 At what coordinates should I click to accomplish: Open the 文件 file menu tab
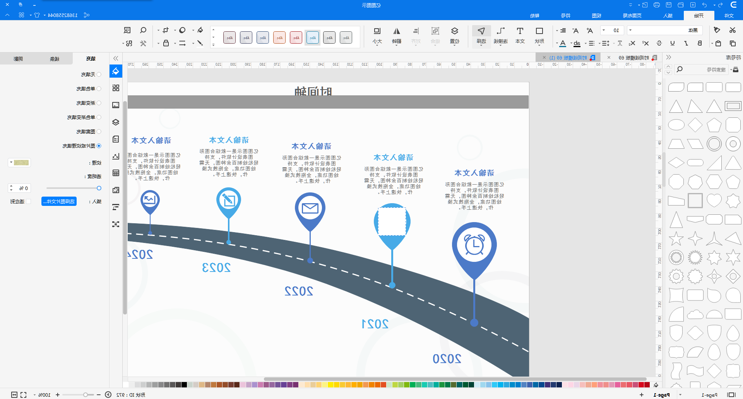click(729, 15)
